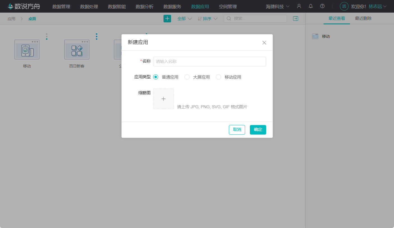Click 应用 breadcrumb link
This screenshot has height=228, width=394.
(x=11, y=19)
